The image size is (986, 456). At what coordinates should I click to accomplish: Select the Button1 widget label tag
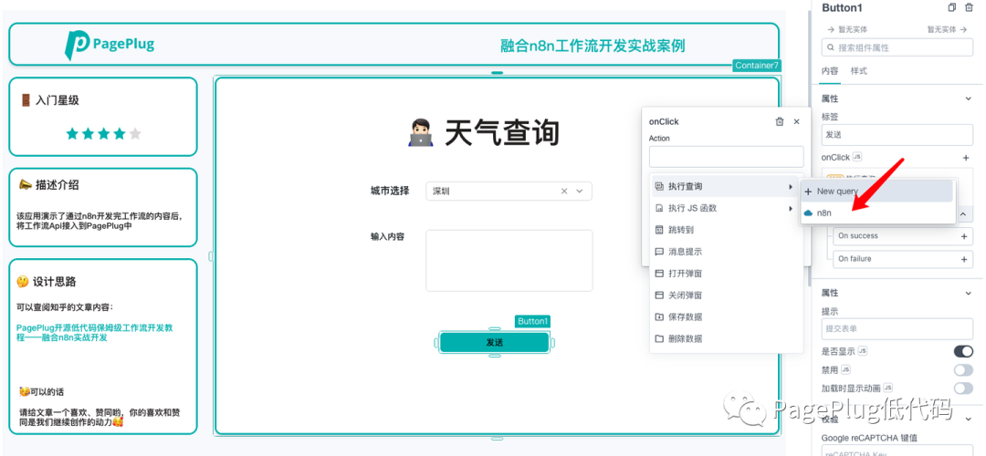click(532, 321)
